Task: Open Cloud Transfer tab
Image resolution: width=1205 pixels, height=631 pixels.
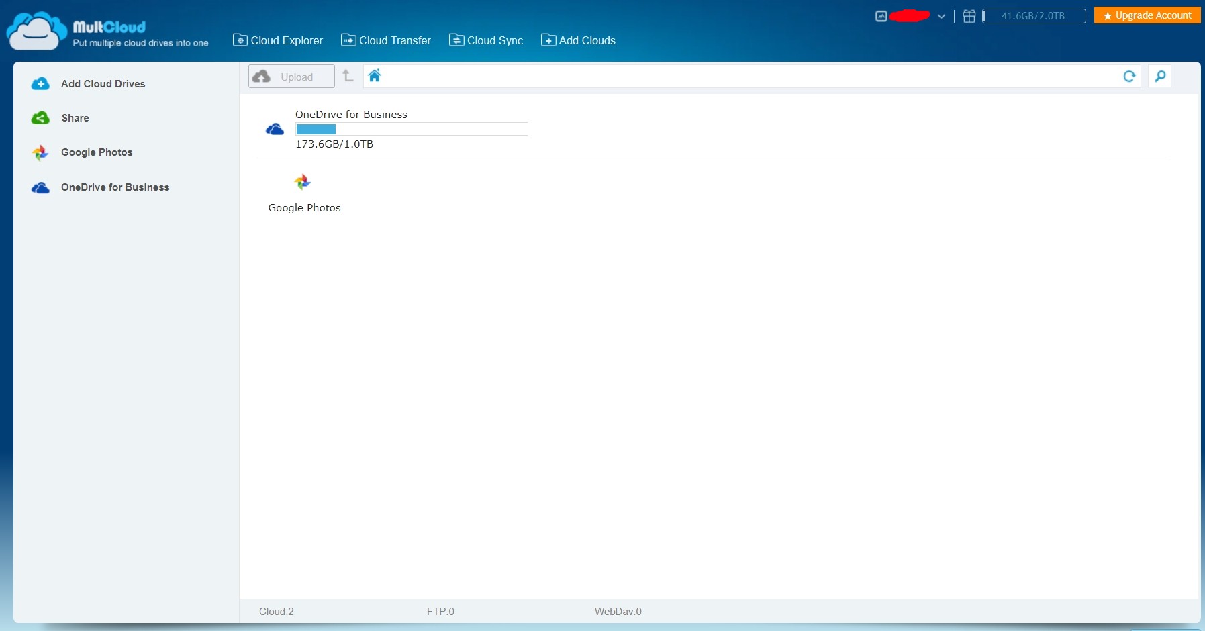Action: (386, 40)
